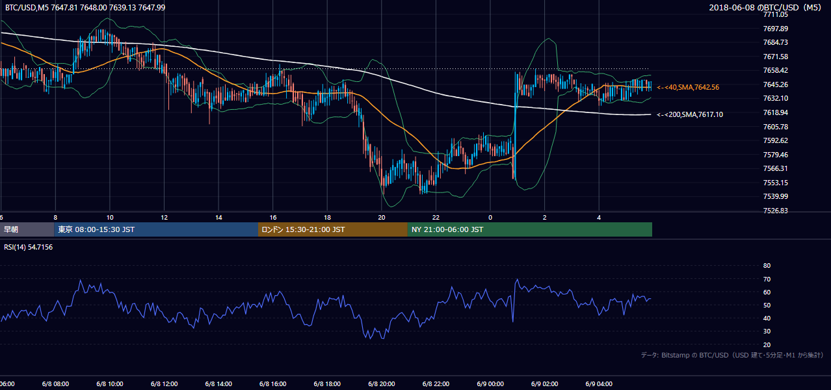Click hour tick 2 under price chart
The image size is (831, 390).
(x=545, y=218)
